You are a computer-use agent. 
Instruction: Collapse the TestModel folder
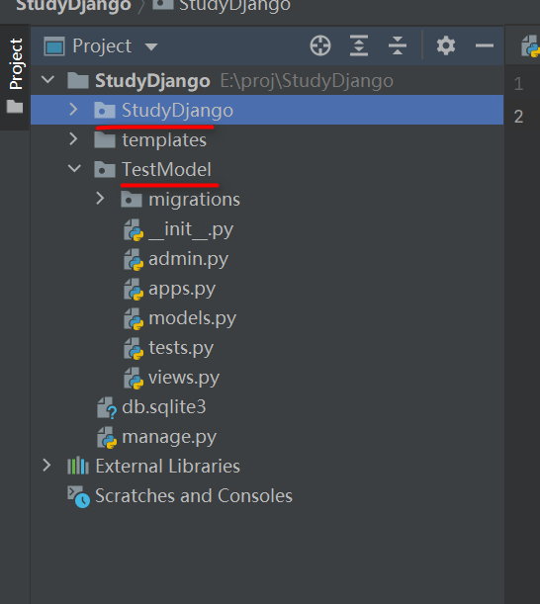(x=74, y=169)
